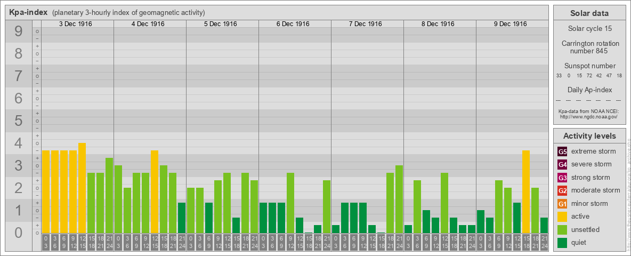Click the G2 moderate storm icon

(562, 190)
